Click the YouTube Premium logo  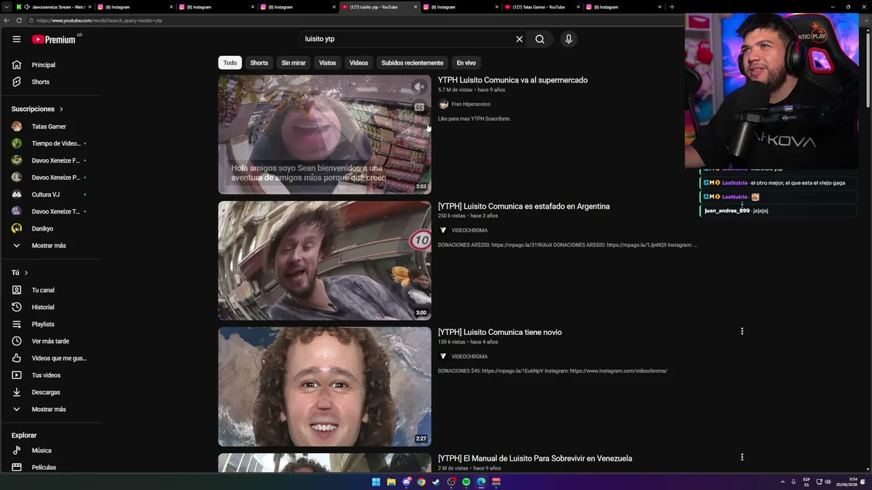(x=55, y=39)
